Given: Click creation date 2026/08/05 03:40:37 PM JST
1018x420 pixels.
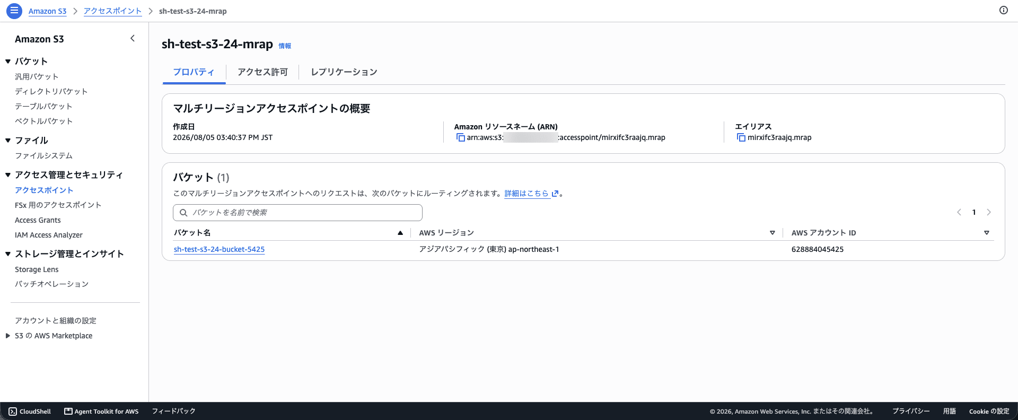Looking at the screenshot, I should [223, 137].
